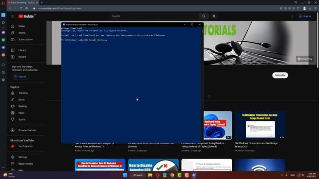Image resolution: width=319 pixels, height=179 pixels.
Task: Open the Opera main menu logo
Action: [x=3, y=3]
